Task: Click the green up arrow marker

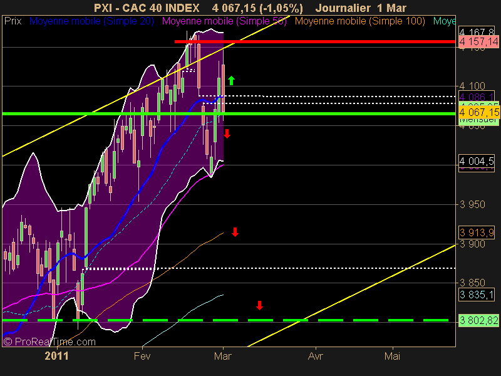Action: click(x=231, y=81)
